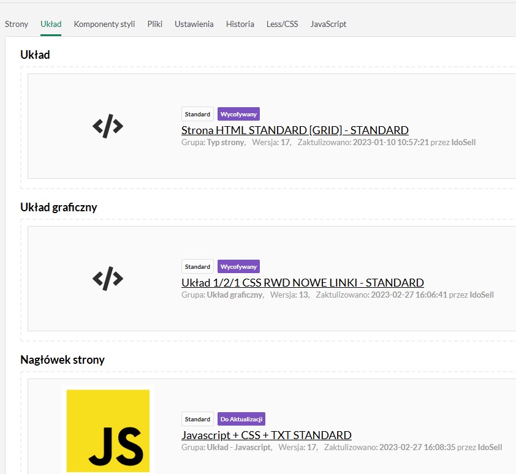Viewport: 516px width, 474px height.
Task: Open the Strony tab
Action: 17,24
